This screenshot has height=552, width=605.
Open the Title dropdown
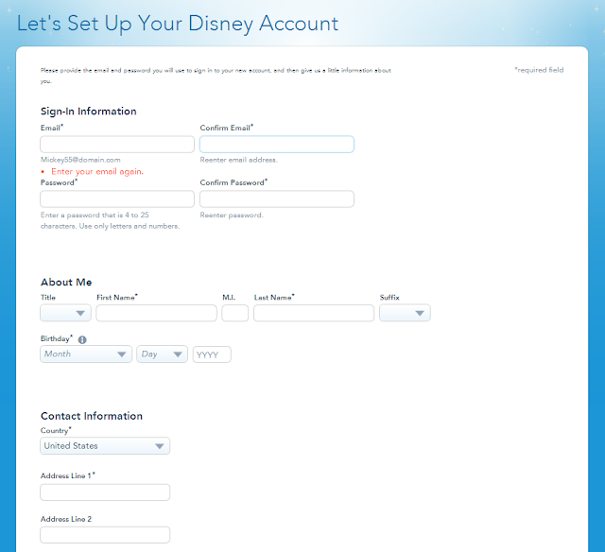click(65, 313)
